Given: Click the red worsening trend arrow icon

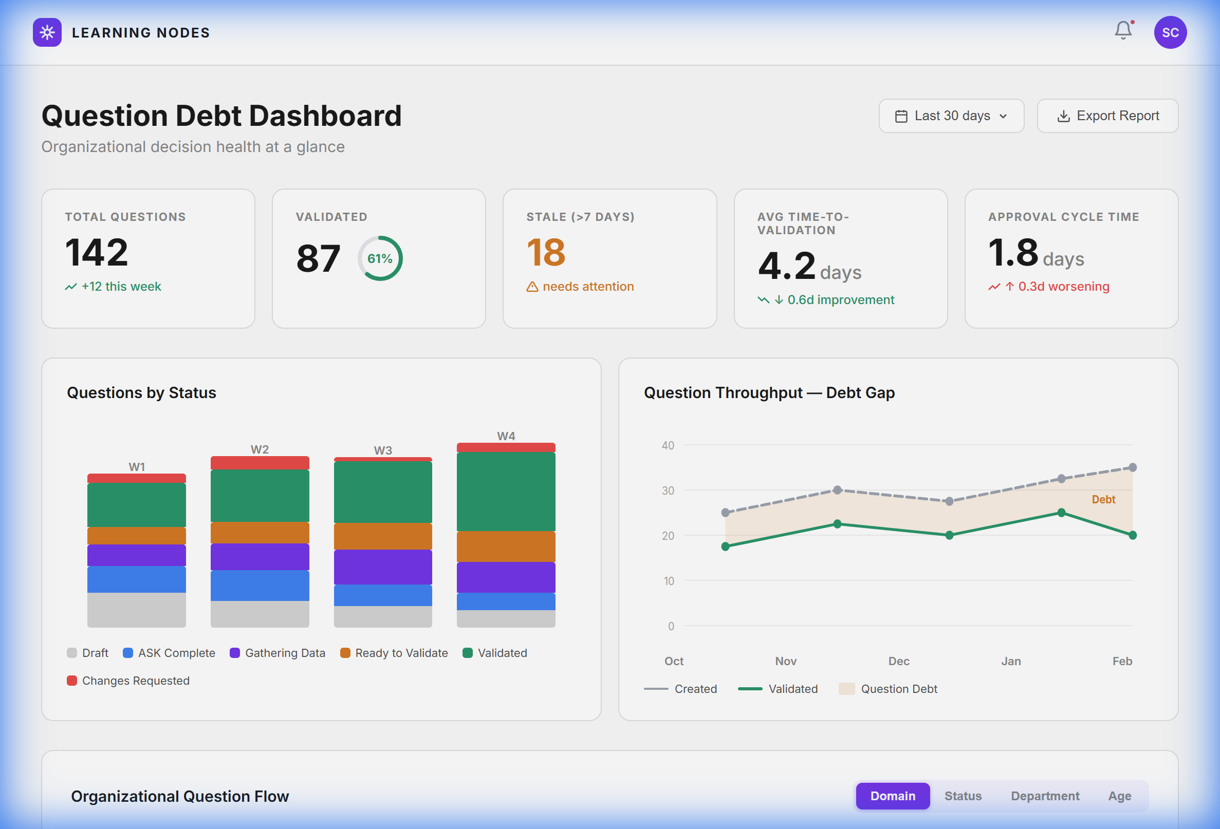Looking at the screenshot, I should (994, 287).
